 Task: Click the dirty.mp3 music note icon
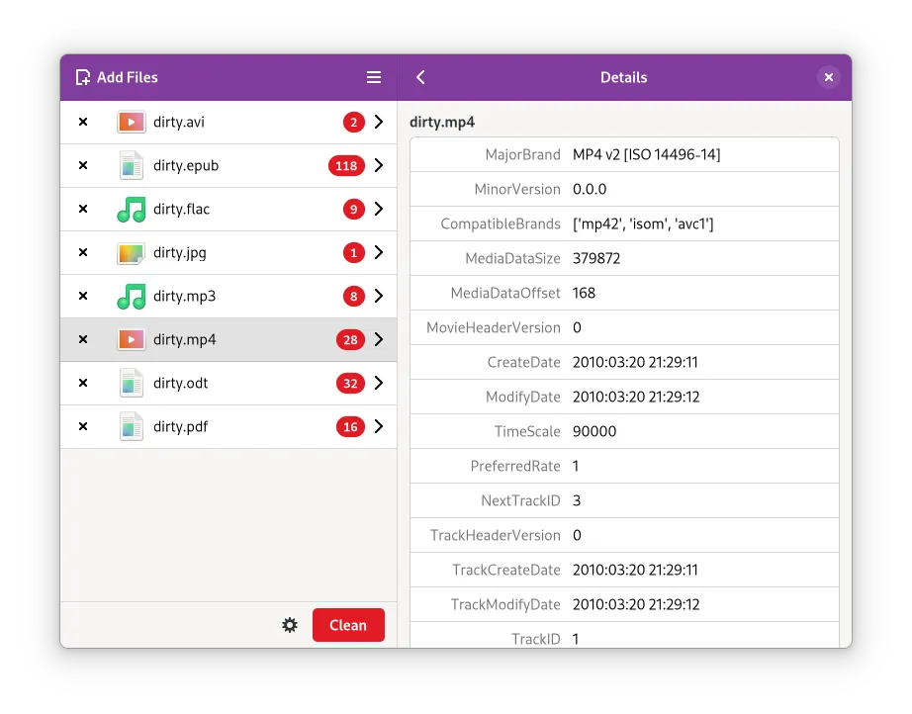pos(131,297)
